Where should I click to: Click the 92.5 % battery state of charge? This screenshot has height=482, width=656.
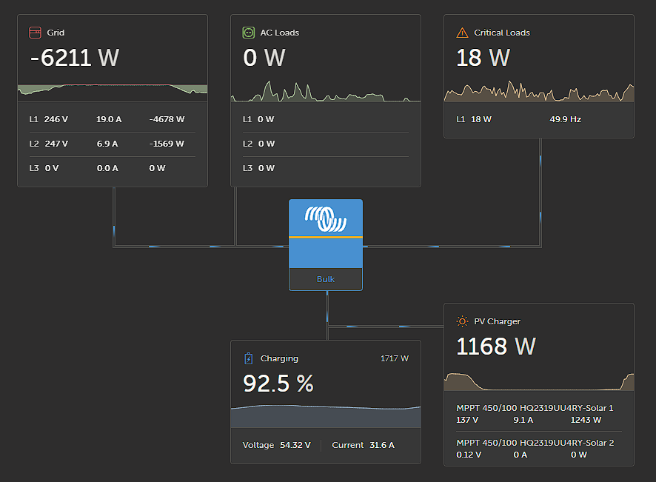[278, 384]
